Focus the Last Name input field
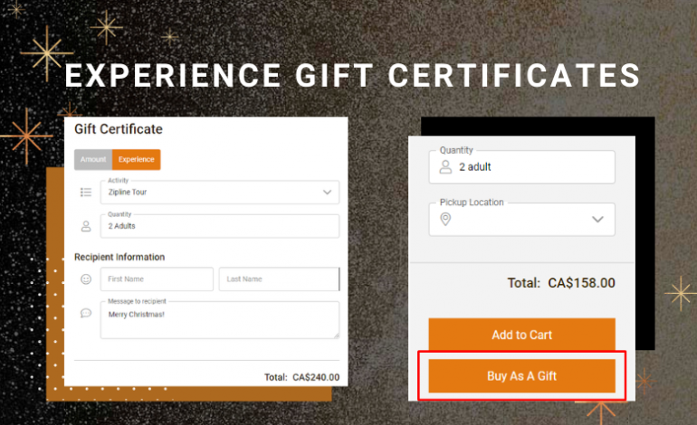This screenshot has height=425, width=697. click(x=279, y=279)
